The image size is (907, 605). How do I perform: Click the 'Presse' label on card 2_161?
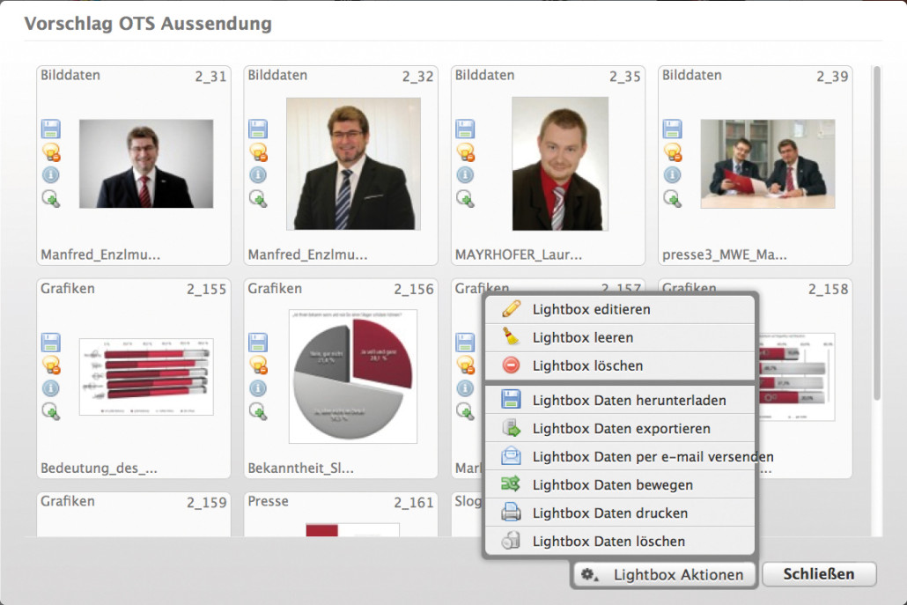pos(268,501)
